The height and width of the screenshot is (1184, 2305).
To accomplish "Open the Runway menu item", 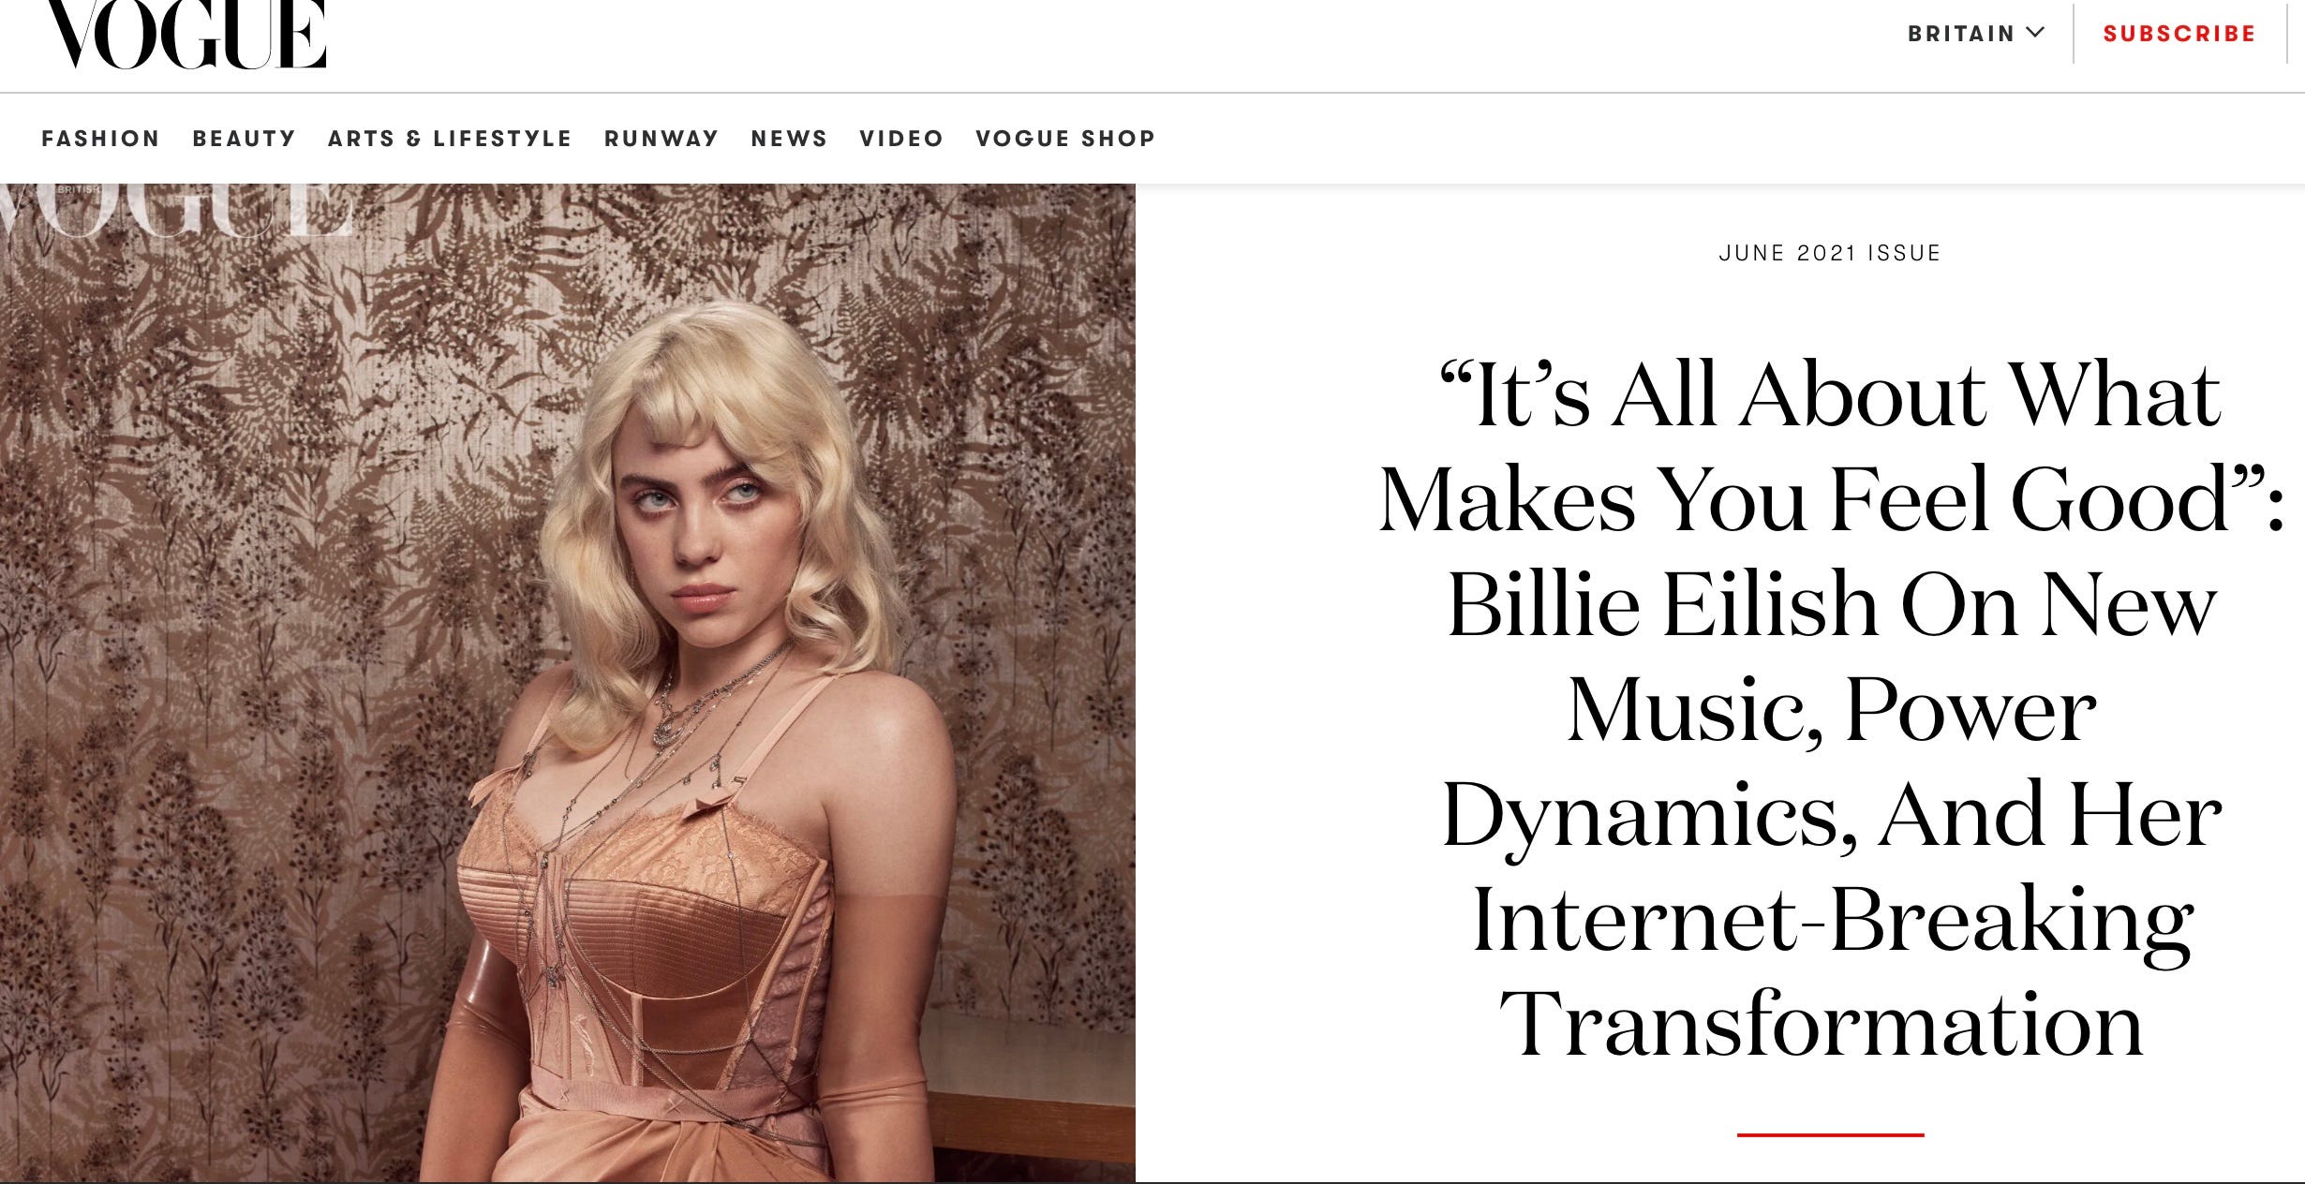I will tap(662, 139).
